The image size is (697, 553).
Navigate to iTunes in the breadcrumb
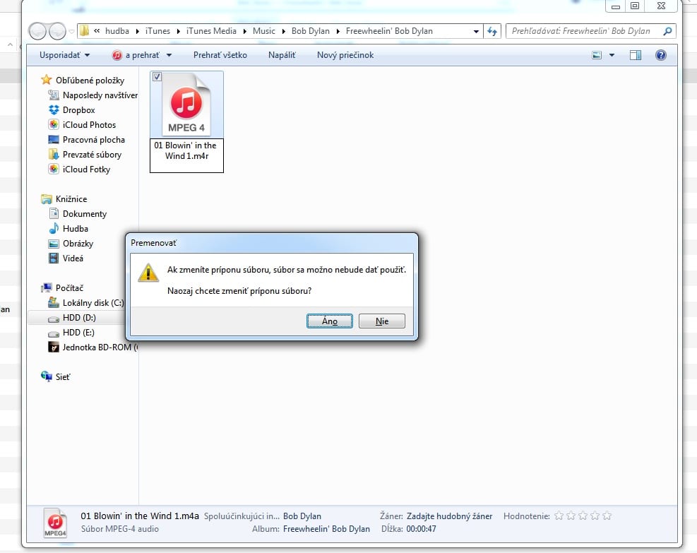(157, 31)
